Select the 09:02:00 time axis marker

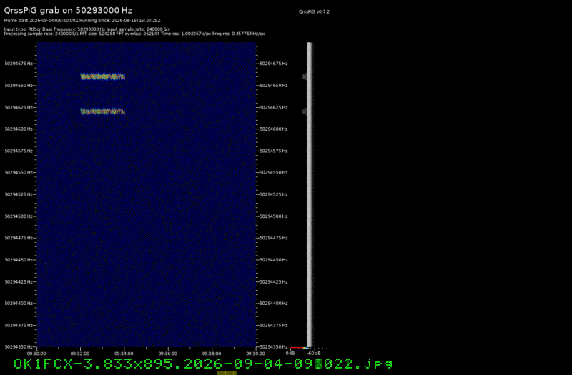pos(80,354)
